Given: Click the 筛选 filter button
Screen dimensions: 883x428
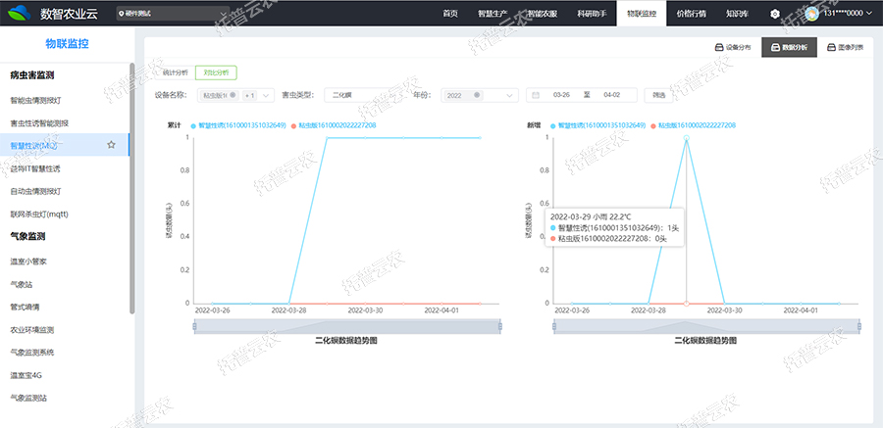Looking at the screenshot, I should (658, 95).
